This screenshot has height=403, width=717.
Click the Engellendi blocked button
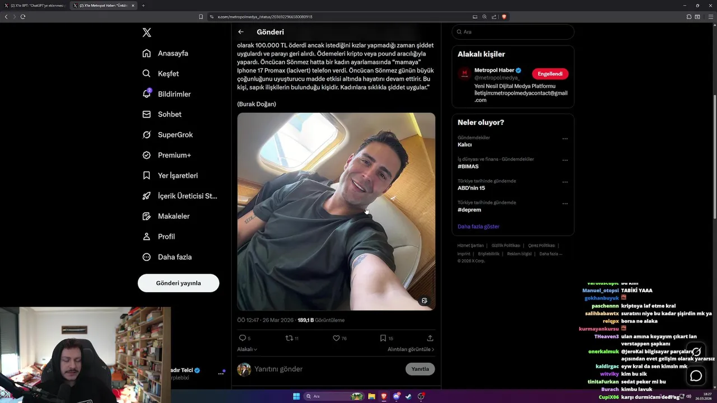(550, 74)
